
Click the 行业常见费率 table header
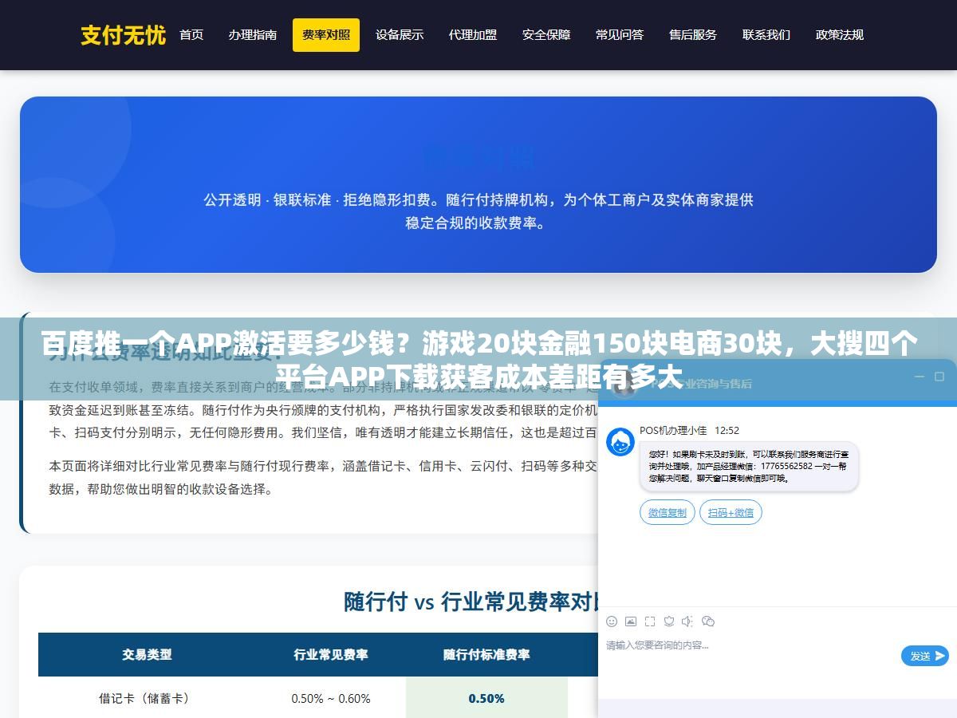331,654
